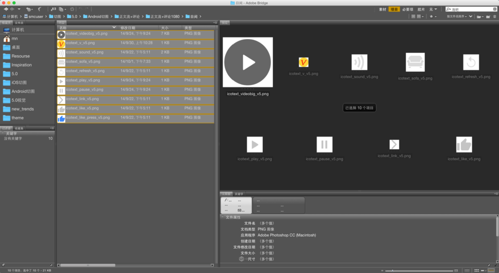Open thumbnail quality options dropdown
Viewport: 499px width, 273px height.
click(420, 17)
